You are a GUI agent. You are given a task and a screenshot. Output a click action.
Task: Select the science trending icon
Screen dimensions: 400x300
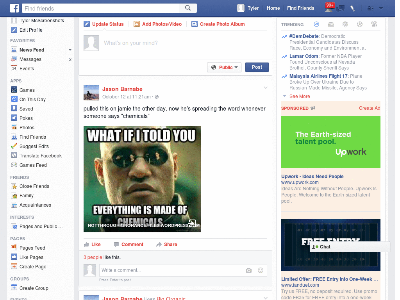[345, 24]
